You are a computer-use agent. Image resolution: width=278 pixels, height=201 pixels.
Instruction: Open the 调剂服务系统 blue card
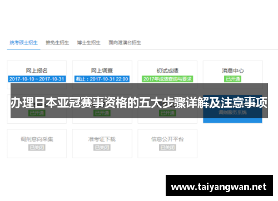232,109
